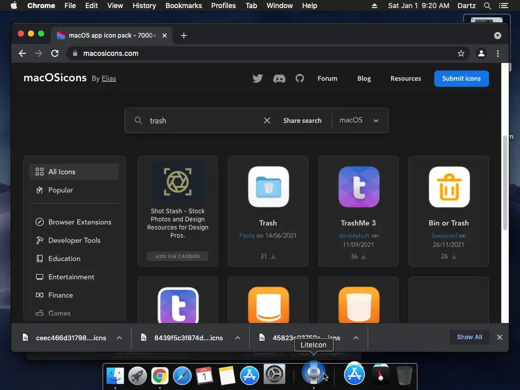Open Swooned's profile link
Screen dimensions: 520x390
(444, 236)
